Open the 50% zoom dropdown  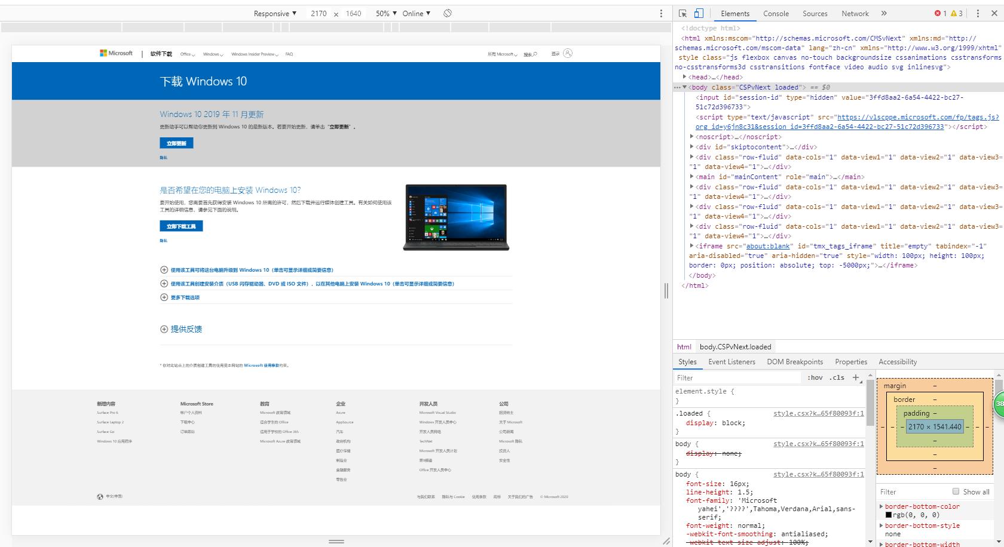point(385,13)
